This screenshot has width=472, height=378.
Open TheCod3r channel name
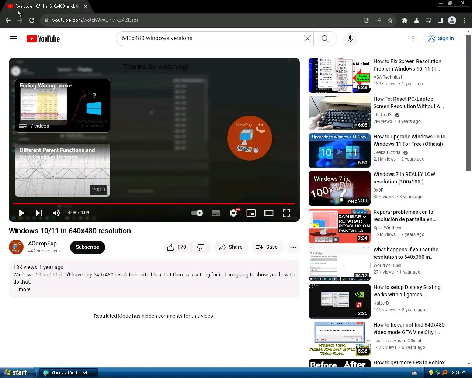(383, 115)
